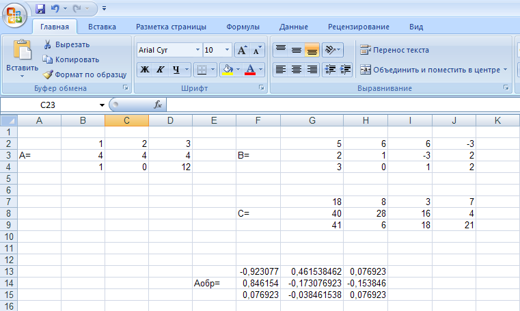Open the Данные tab

294,27
